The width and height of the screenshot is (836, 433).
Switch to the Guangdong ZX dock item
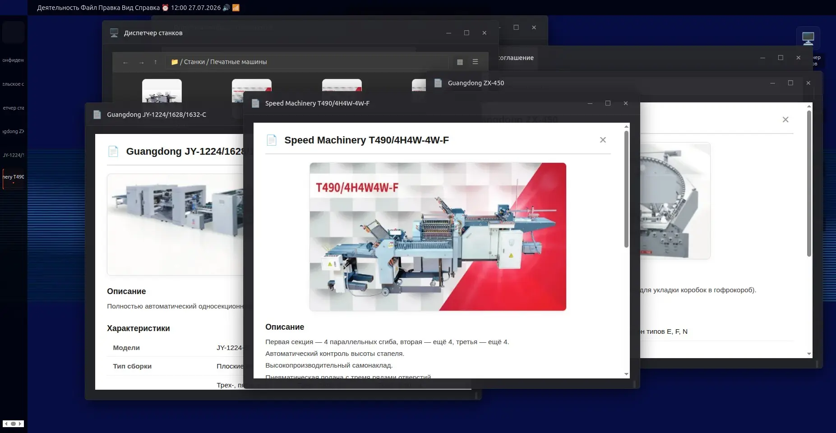(14, 131)
